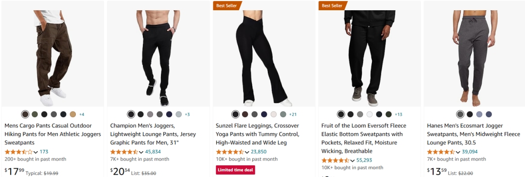The height and width of the screenshot is (177, 525).
Task: View +4 more colors for Cargo Pants
Action: pos(82,114)
